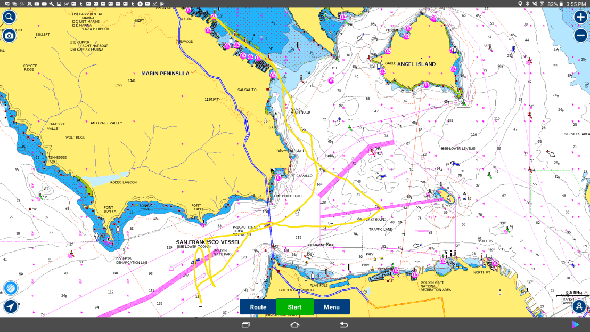Viewport: 590px width, 332px height.
Task: Select the Yellow Bluff Light marker
Action: [290, 151]
